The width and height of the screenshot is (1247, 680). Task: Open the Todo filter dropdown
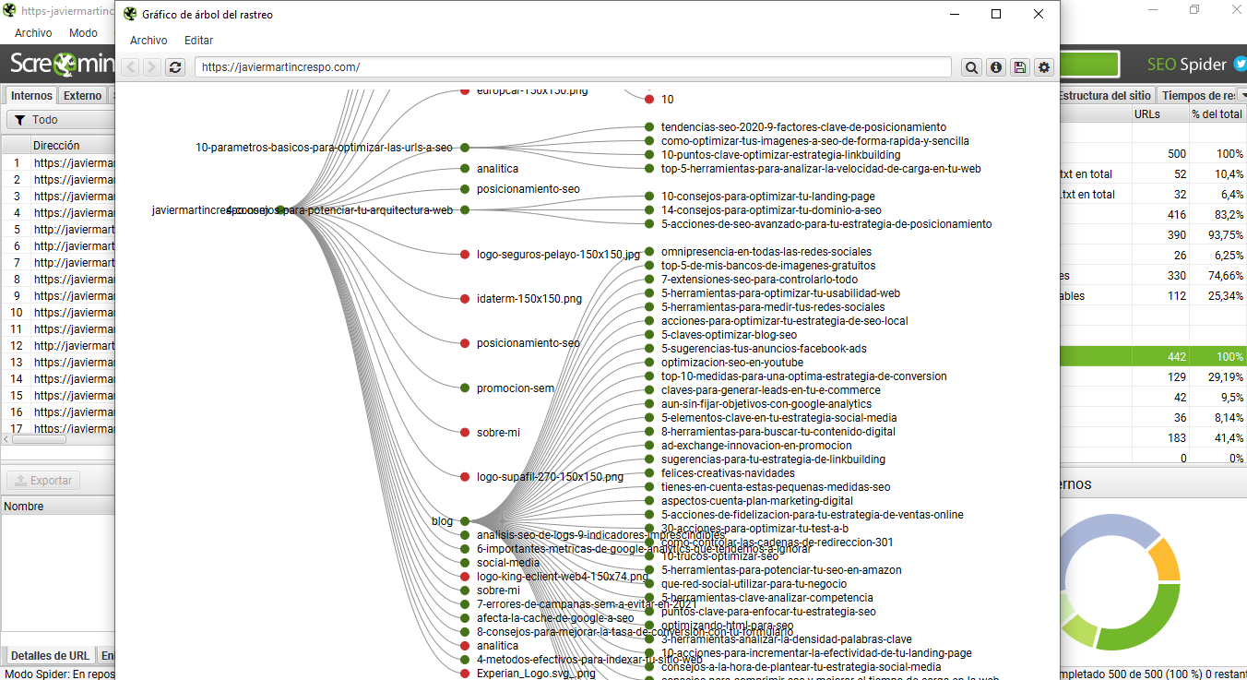click(60, 120)
